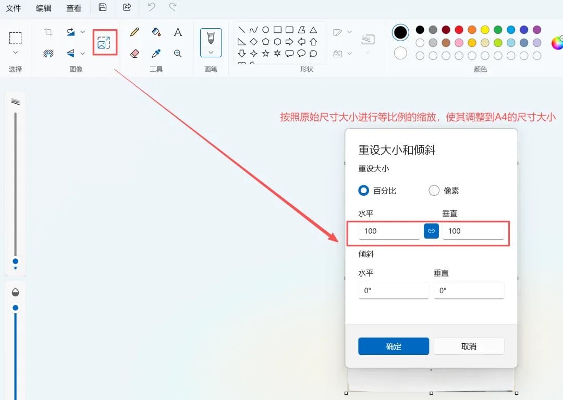563x400 pixels.
Task: Select the Brush tool
Action: tap(211, 37)
